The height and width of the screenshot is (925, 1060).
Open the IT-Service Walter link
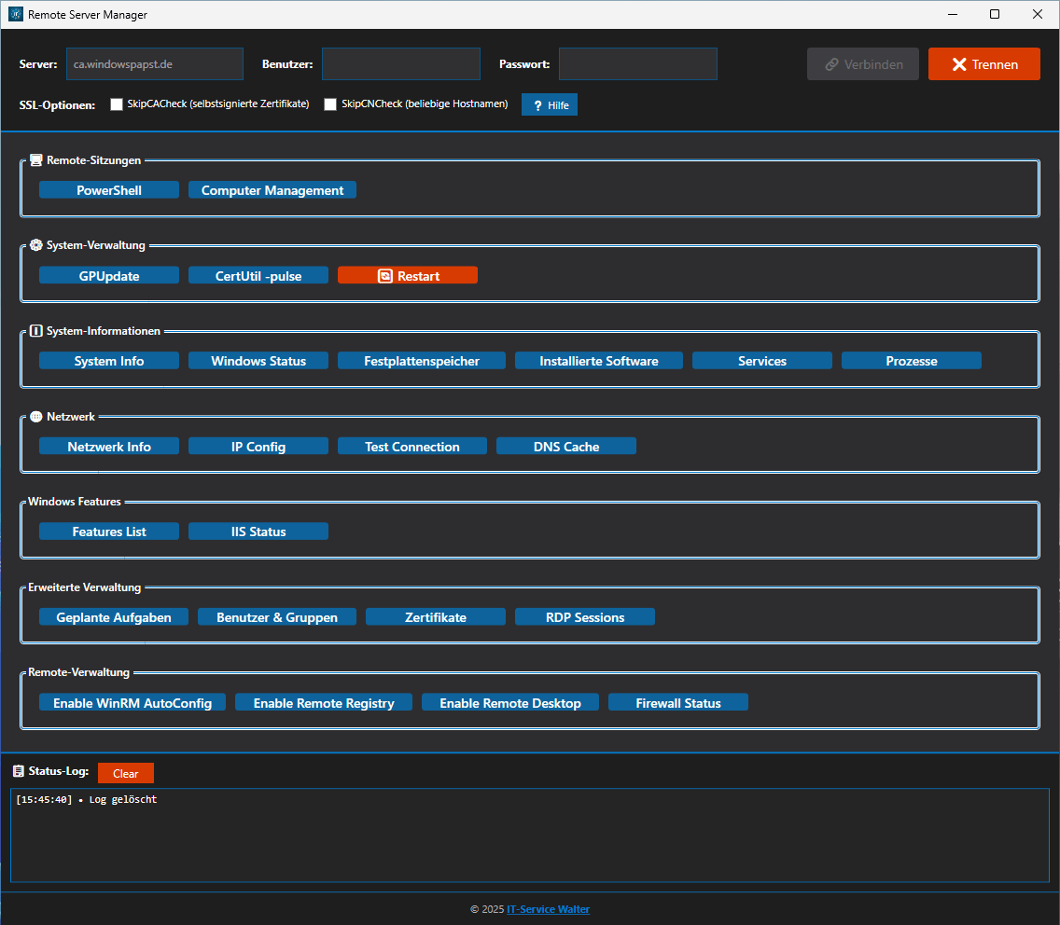pos(548,909)
